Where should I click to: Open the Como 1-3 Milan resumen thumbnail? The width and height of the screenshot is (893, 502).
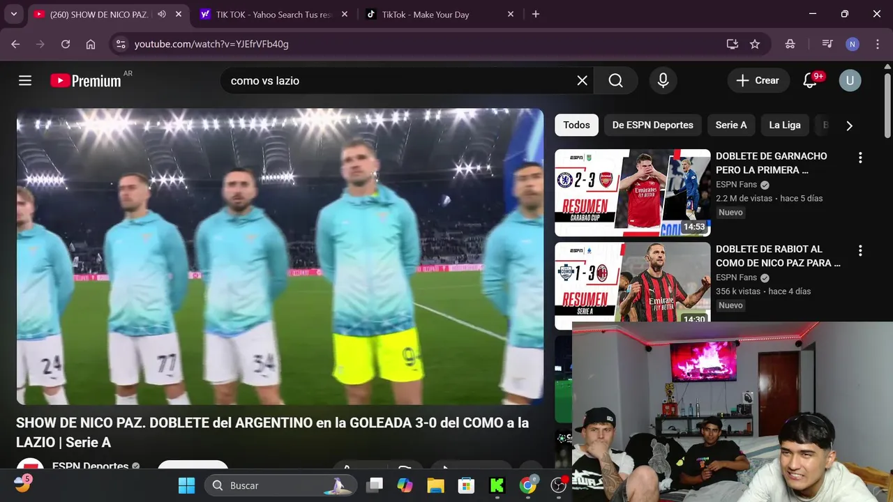(x=633, y=282)
